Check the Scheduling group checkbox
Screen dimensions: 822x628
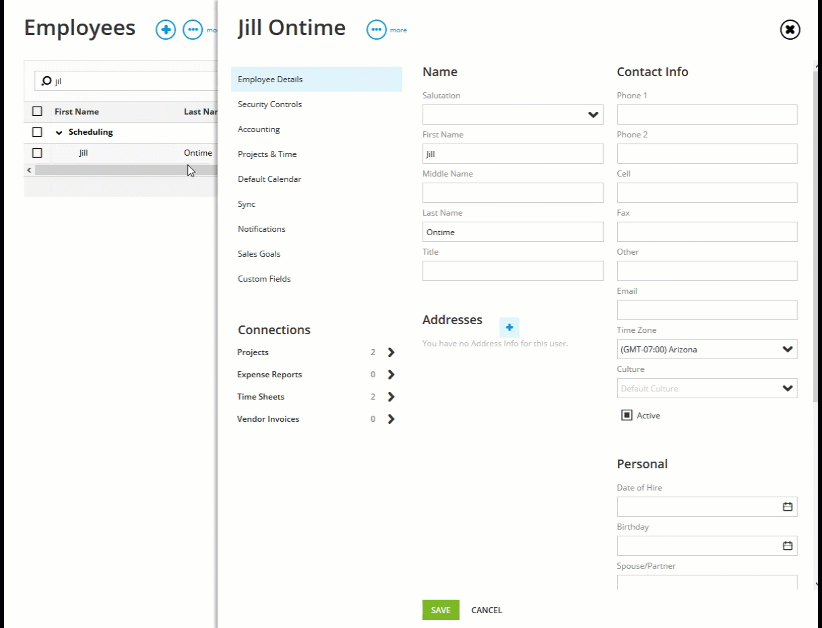[x=37, y=132]
